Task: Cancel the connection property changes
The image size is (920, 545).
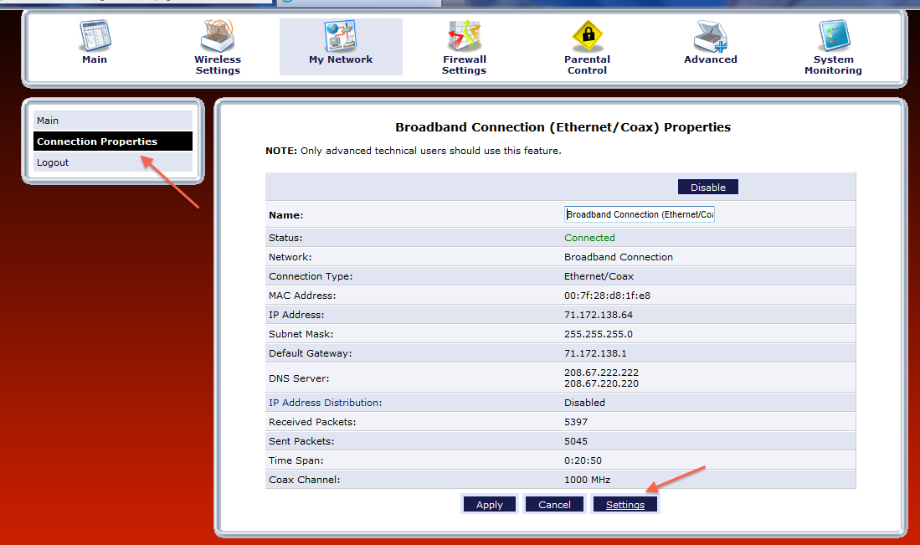Action: coord(554,505)
